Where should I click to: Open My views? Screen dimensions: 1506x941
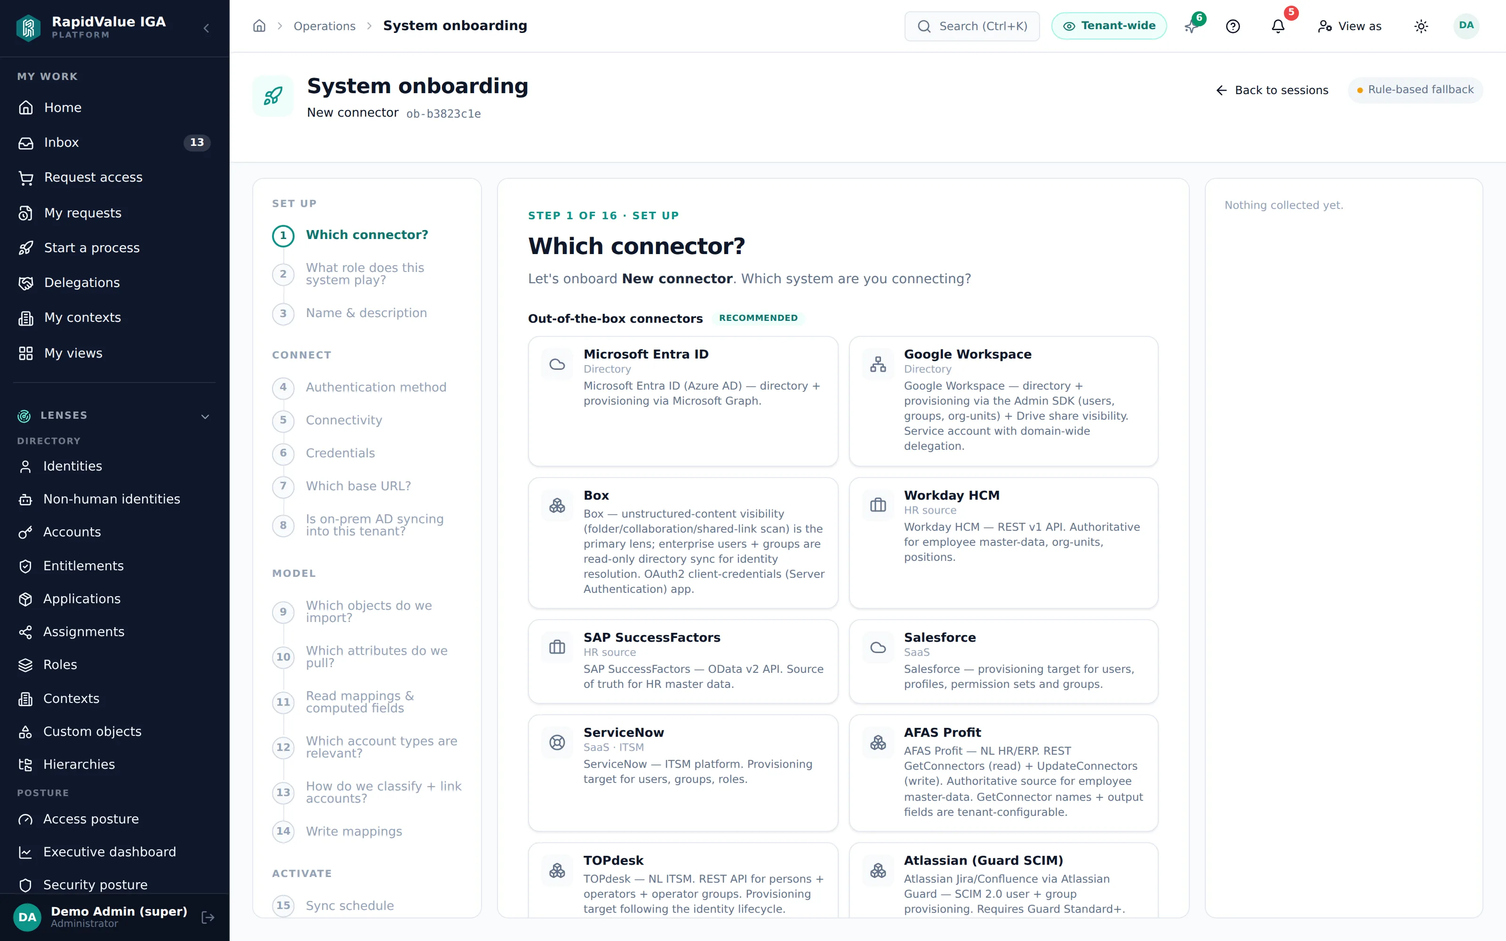pyautogui.click(x=114, y=353)
